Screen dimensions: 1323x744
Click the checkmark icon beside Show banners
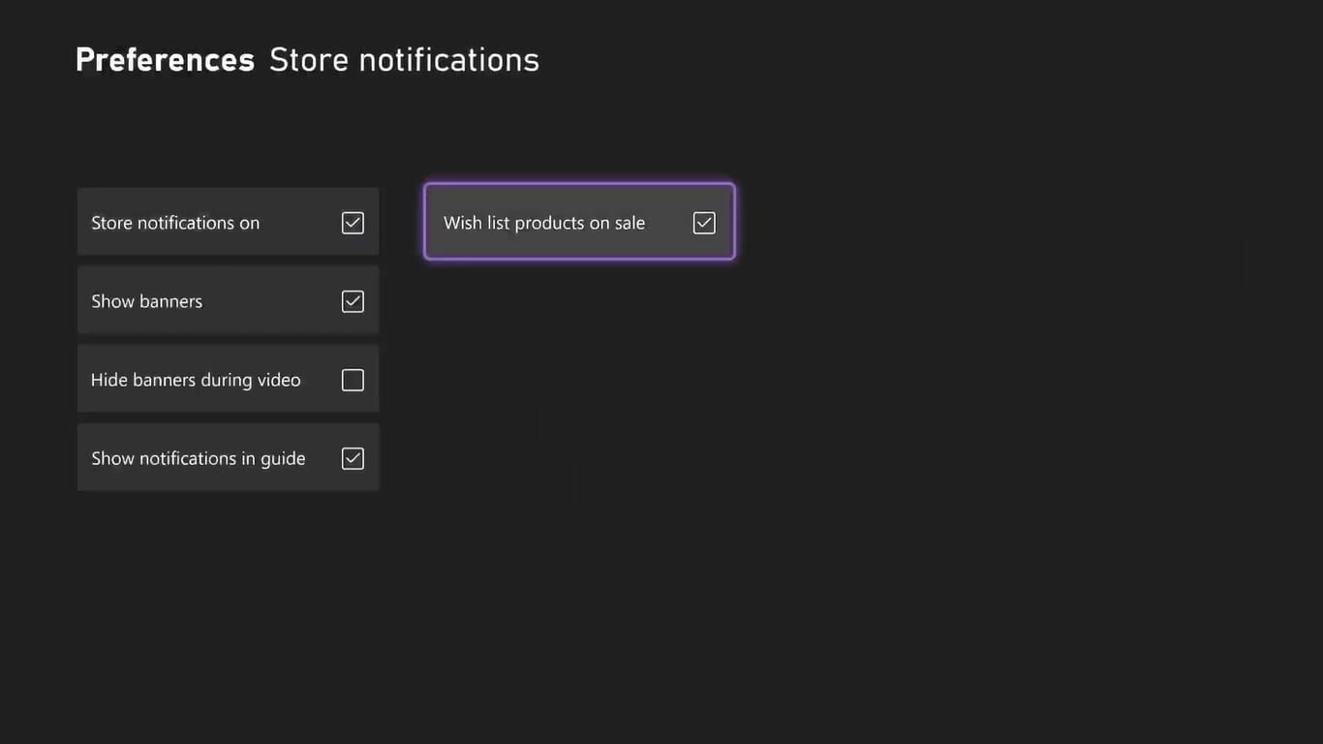click(353, 301)
